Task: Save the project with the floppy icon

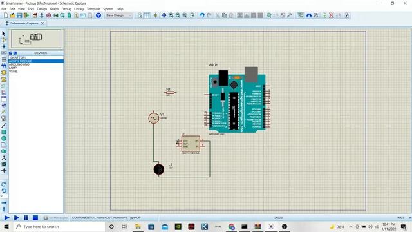Action: (x=19, y=15)
